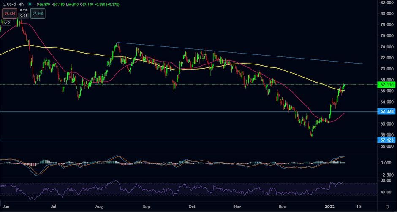Viewport: 397px width, 212px height.
Task: Select the 62.328 horizontal line price label
Action: pos(387,111)
